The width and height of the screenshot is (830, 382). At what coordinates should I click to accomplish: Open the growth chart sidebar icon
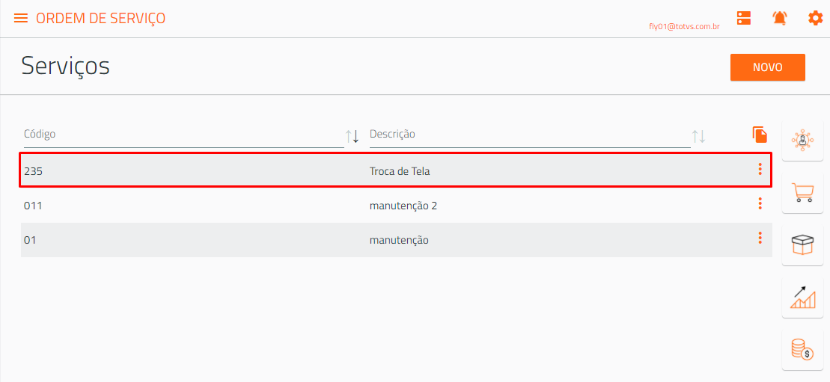pyautogui.click(x=802, y=298)
